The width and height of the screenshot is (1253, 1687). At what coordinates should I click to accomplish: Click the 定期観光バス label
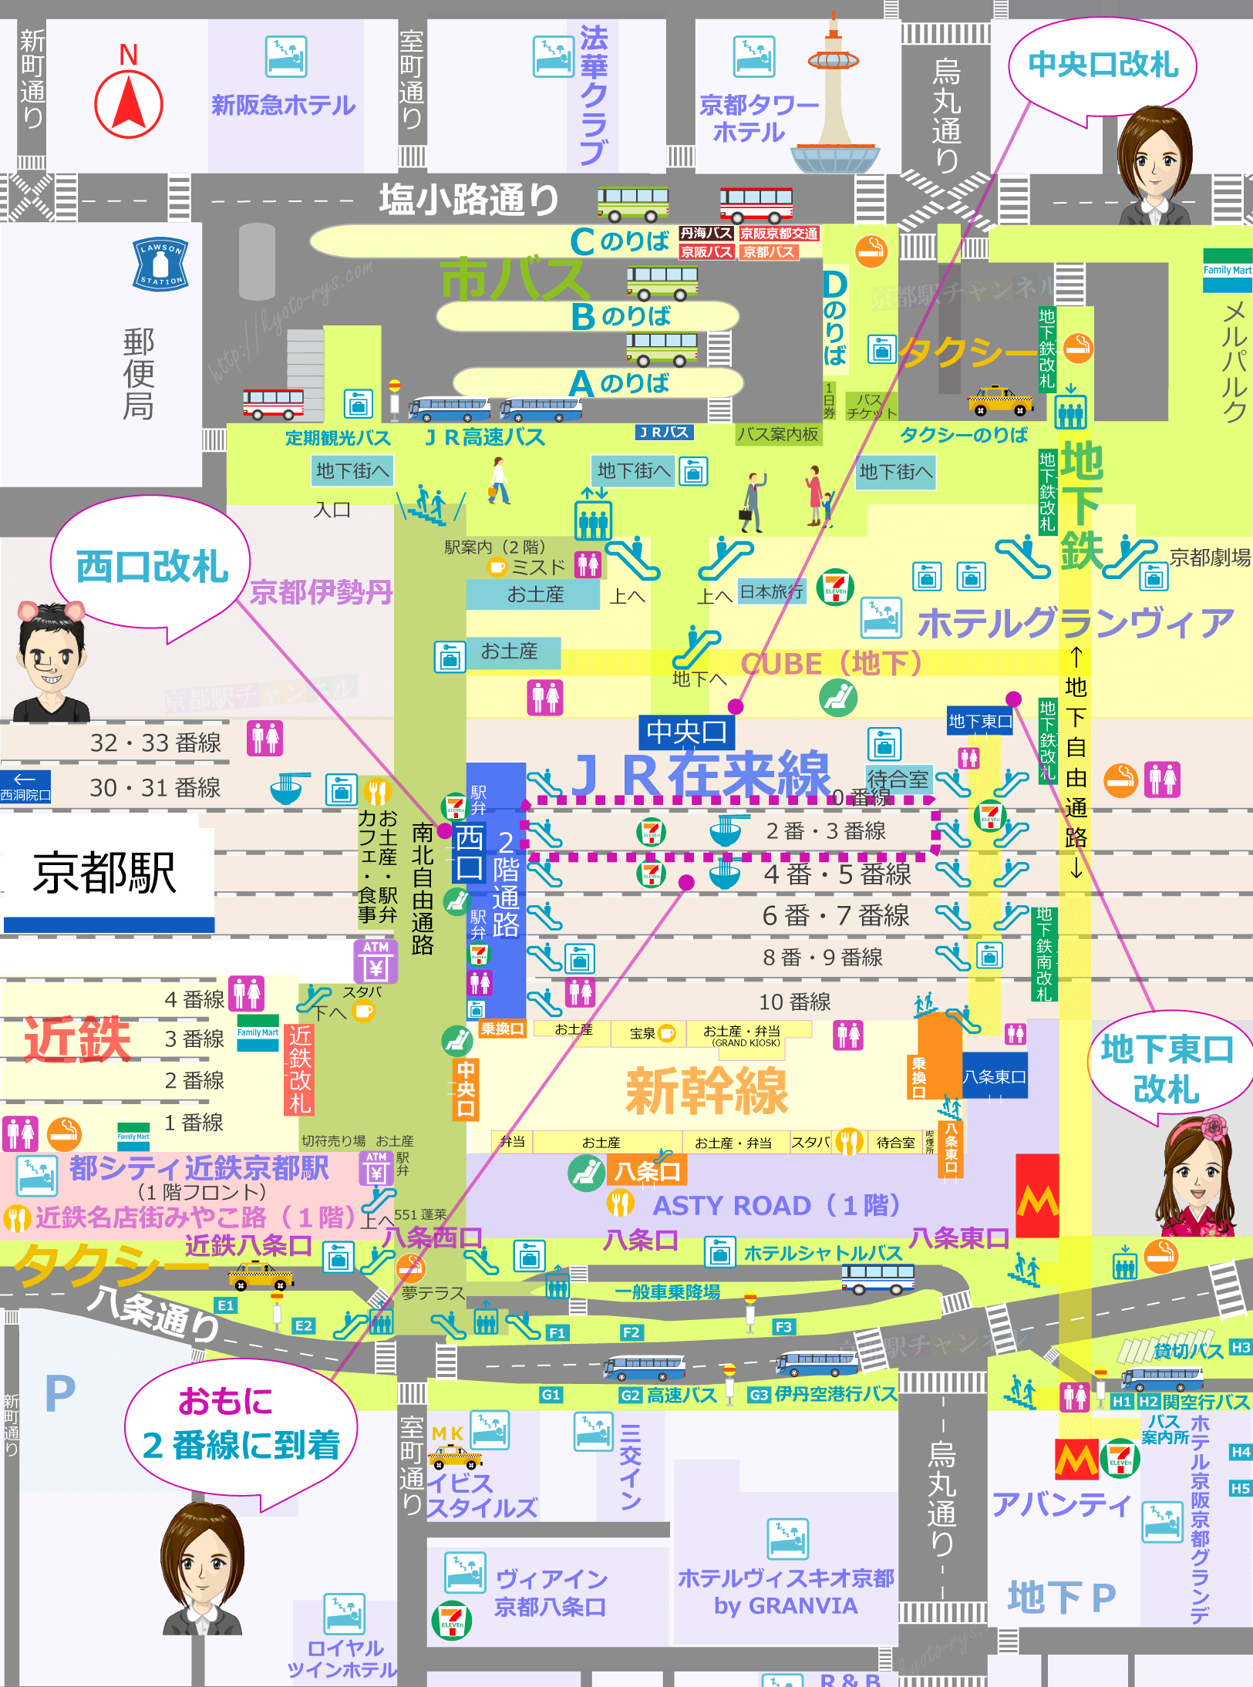tap(338, 437)
